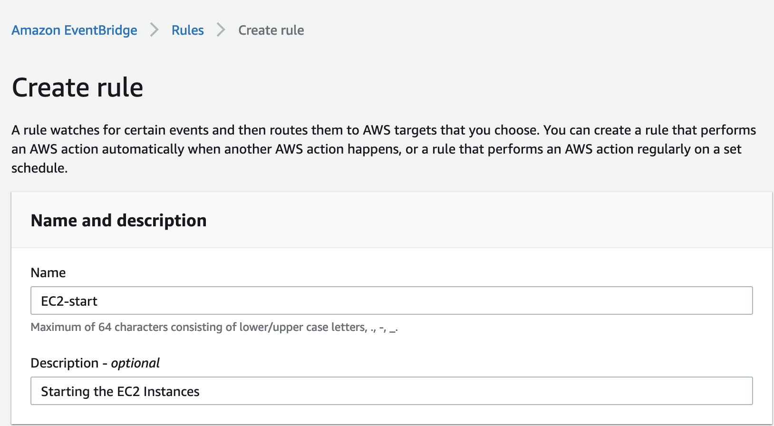The height and width of the screenshot is (426, 774).
Task: Click the Name and description section header
Action: [x=118, y=221]
